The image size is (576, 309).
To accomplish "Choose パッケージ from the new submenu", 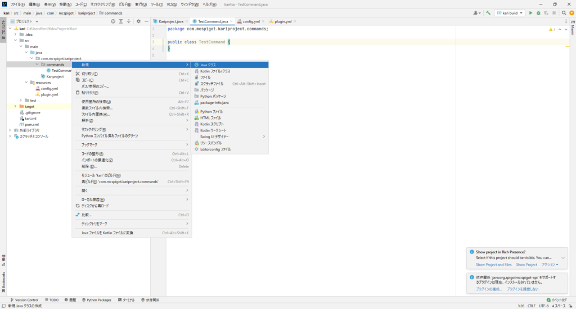I will [x=206, y=90].
